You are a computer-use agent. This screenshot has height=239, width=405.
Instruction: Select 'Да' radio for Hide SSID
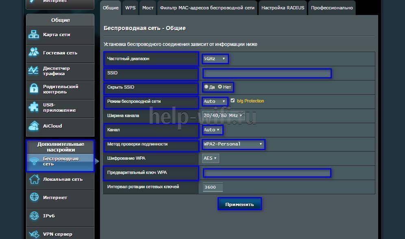(207, 87)
